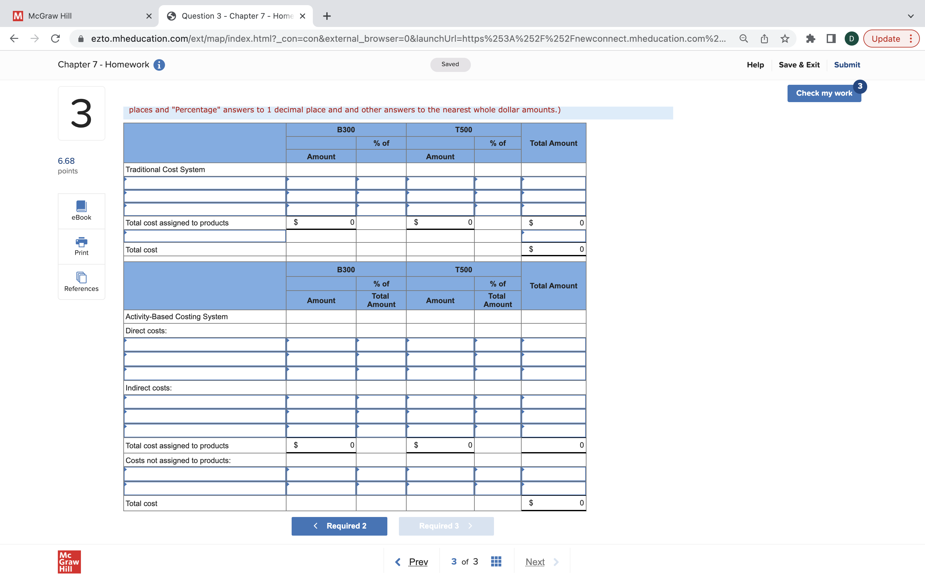Click the info icon beside Chapter 7 - Homework
The height and width of the screenshot is (578, 925).
point(159,65)
